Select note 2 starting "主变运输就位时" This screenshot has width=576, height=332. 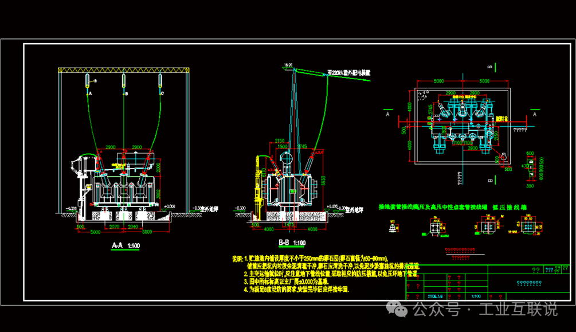click(331, 274)
